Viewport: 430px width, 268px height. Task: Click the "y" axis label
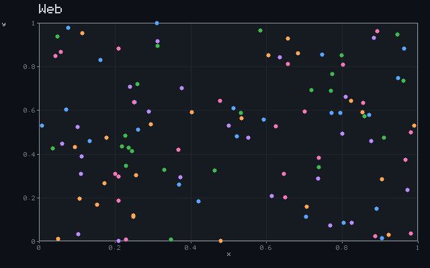click(3, 24)
